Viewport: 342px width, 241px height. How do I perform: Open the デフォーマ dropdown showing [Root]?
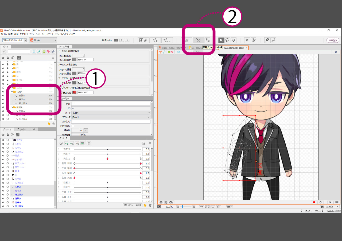[111, 117]
